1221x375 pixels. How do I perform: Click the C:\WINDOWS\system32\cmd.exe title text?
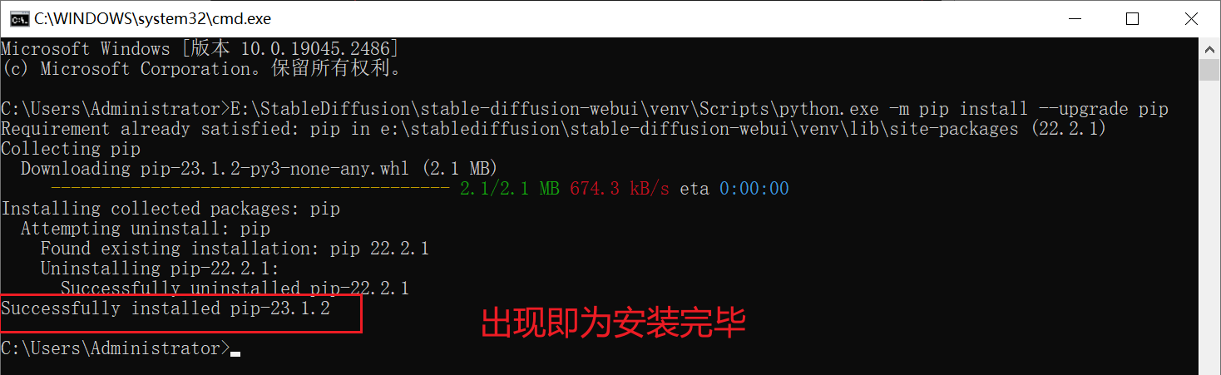[x=153, y=18]
